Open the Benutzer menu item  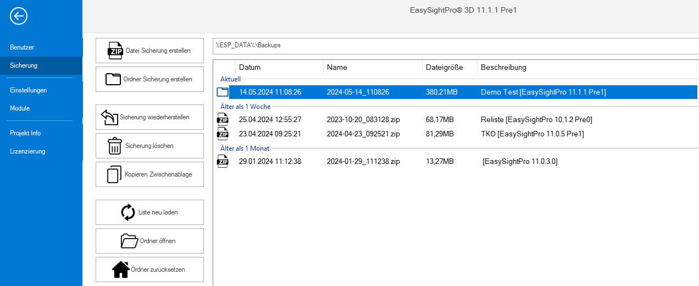22,47
